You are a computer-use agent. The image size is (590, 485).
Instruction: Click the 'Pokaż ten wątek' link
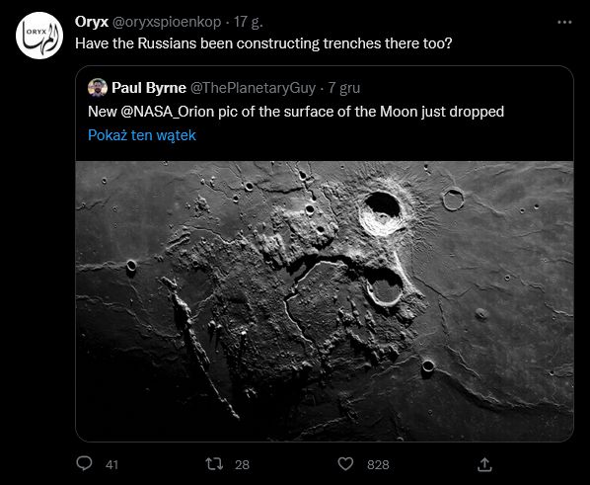pos(142,135)
